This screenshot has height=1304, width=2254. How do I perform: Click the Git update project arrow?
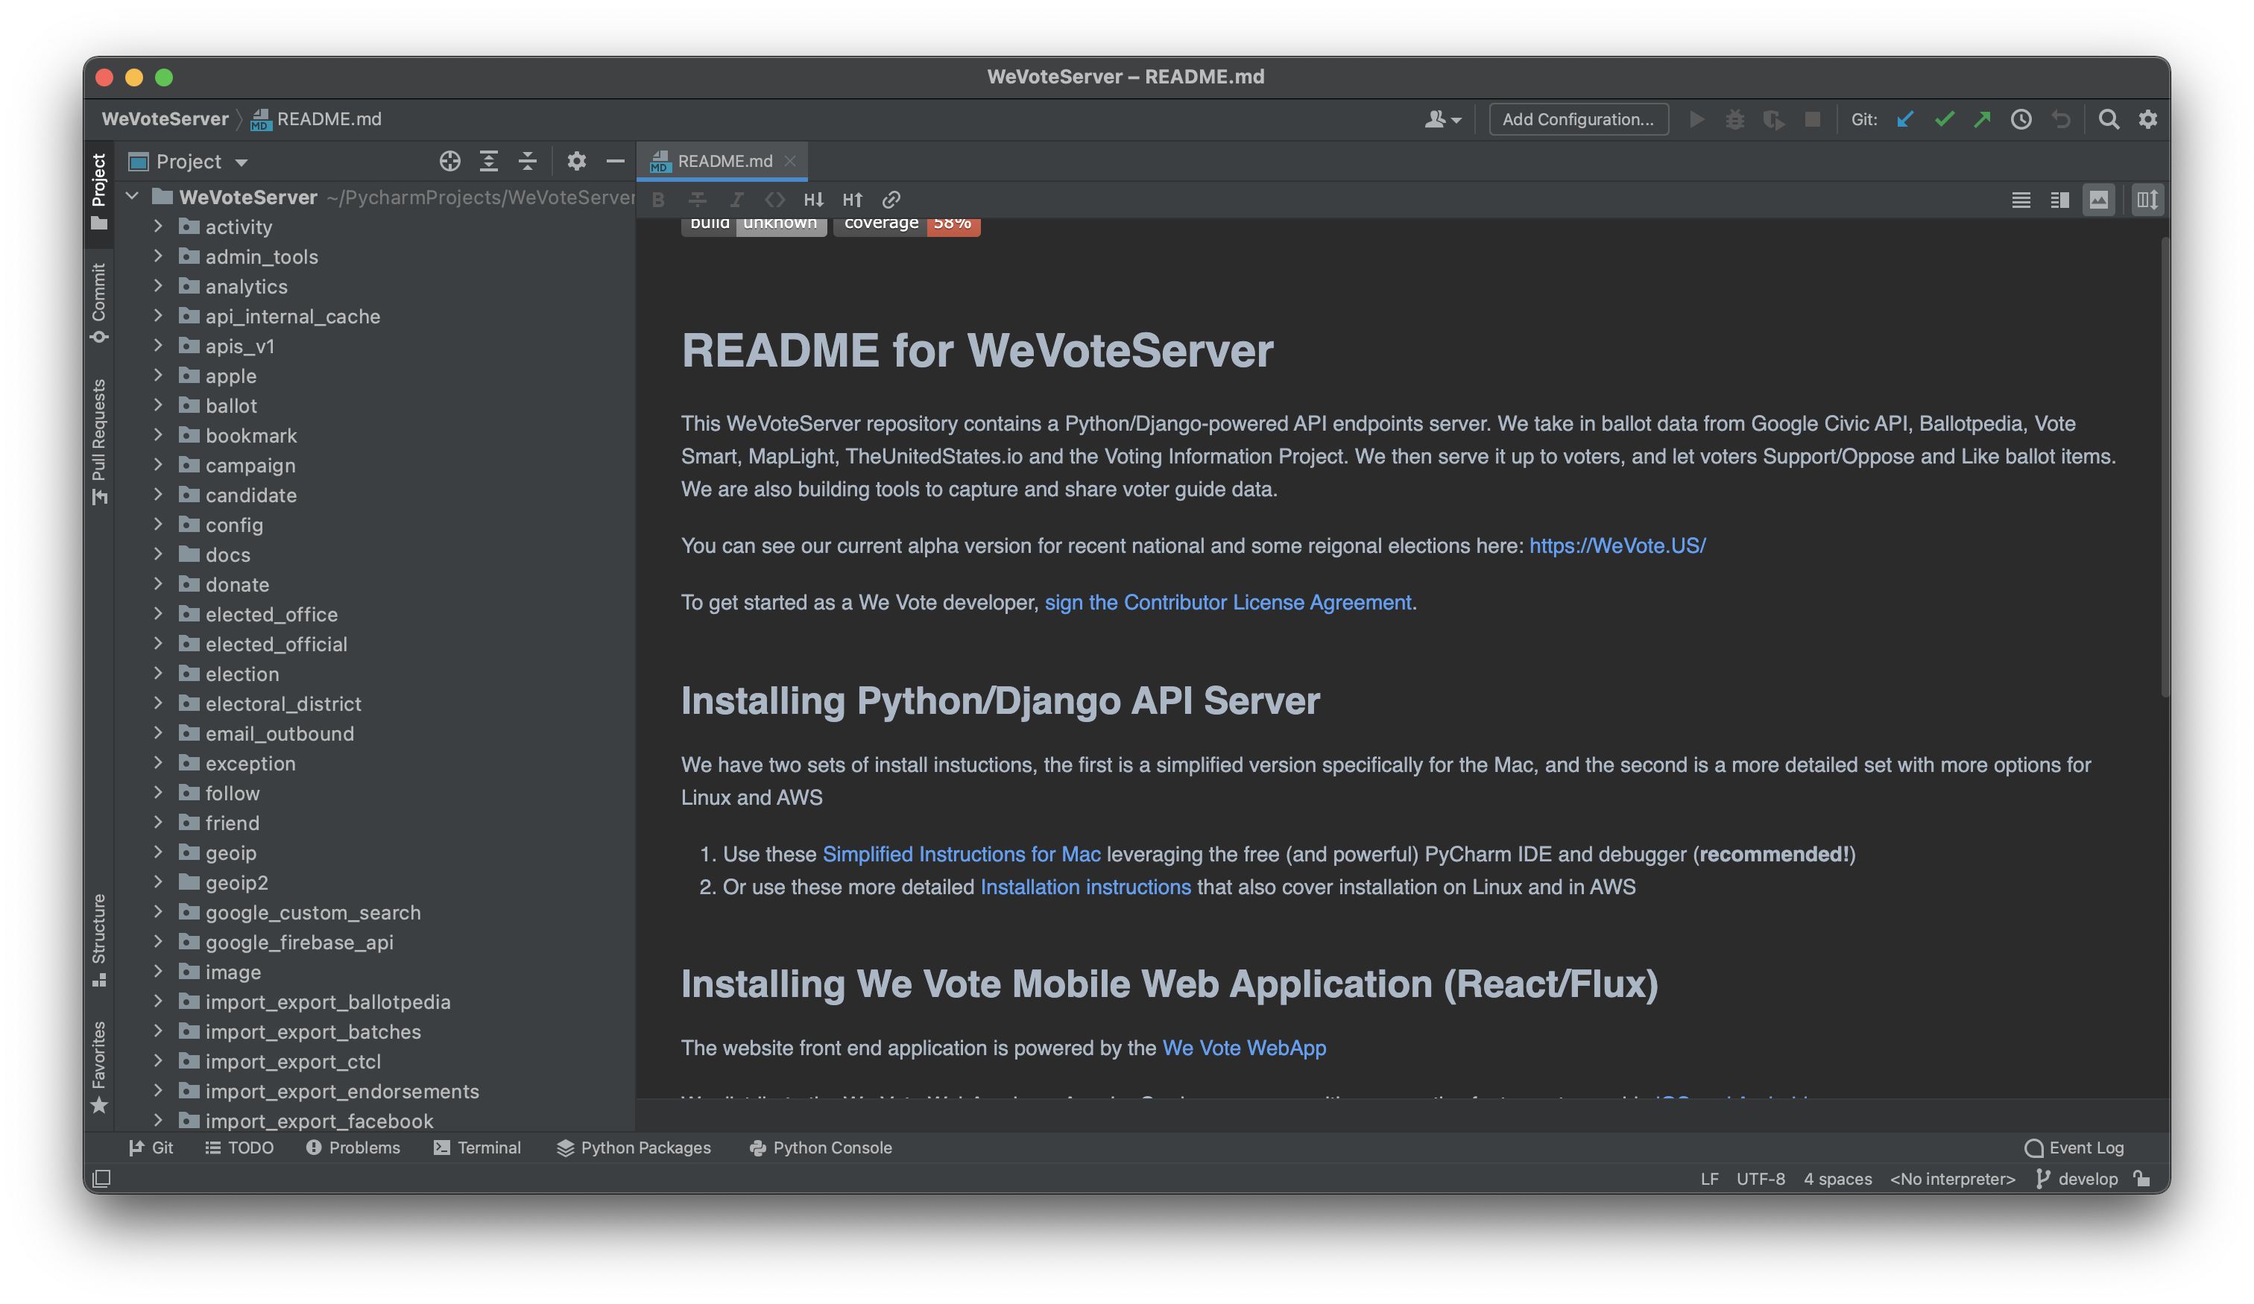[x=1905, y=119]
